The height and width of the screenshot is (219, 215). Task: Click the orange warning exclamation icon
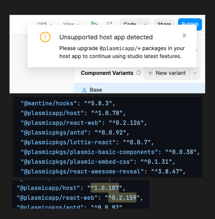[45, 37]
